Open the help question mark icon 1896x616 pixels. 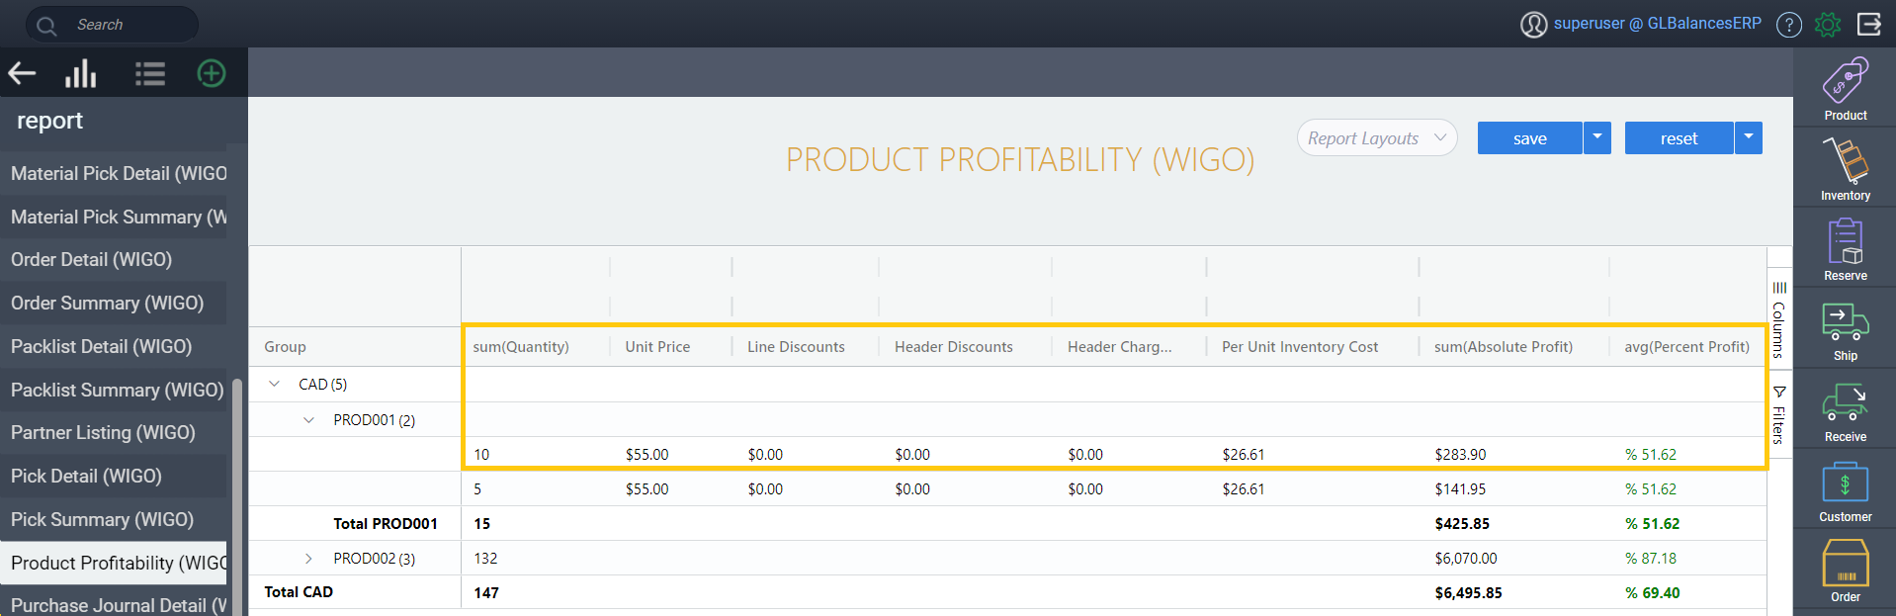pos(1789,25)
